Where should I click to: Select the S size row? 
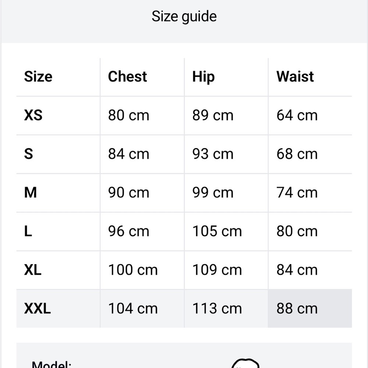(184, 154)
